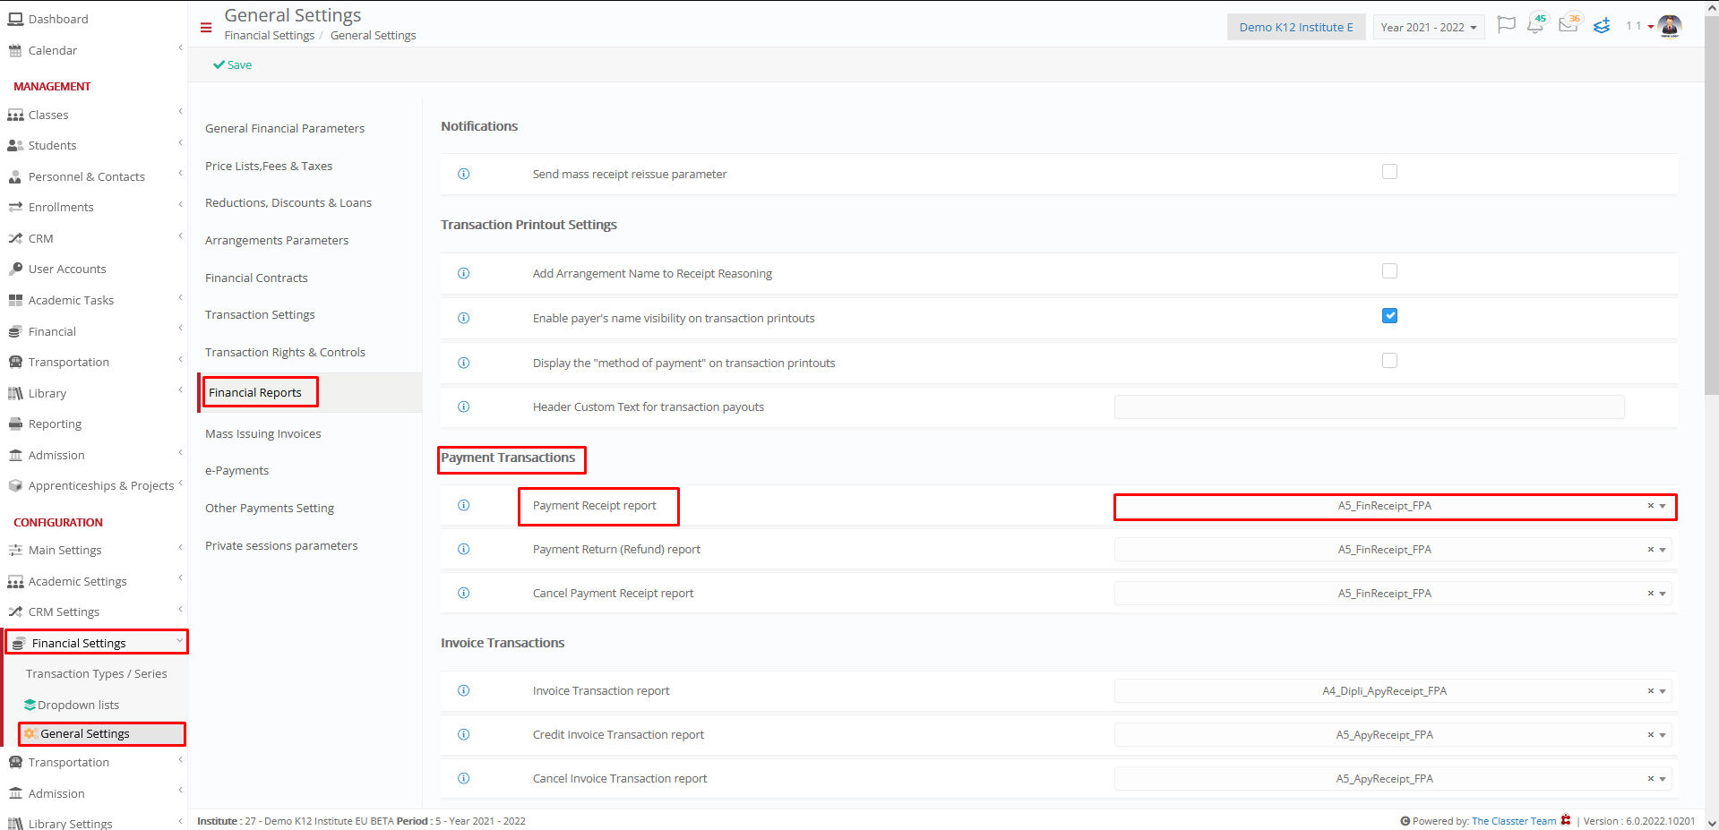Clear the Cancel Payment Receipt report selection
This screenshot has height=830, width=1719.
point(1649,593)
